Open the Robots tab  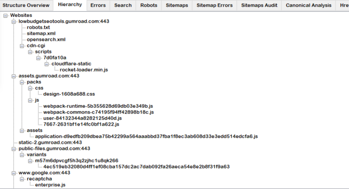click(149, 5)
